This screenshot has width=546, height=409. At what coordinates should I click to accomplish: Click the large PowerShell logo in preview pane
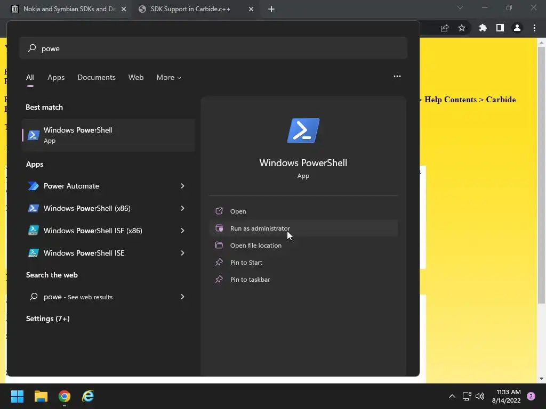pyautogui.click(x=303, y=130)
